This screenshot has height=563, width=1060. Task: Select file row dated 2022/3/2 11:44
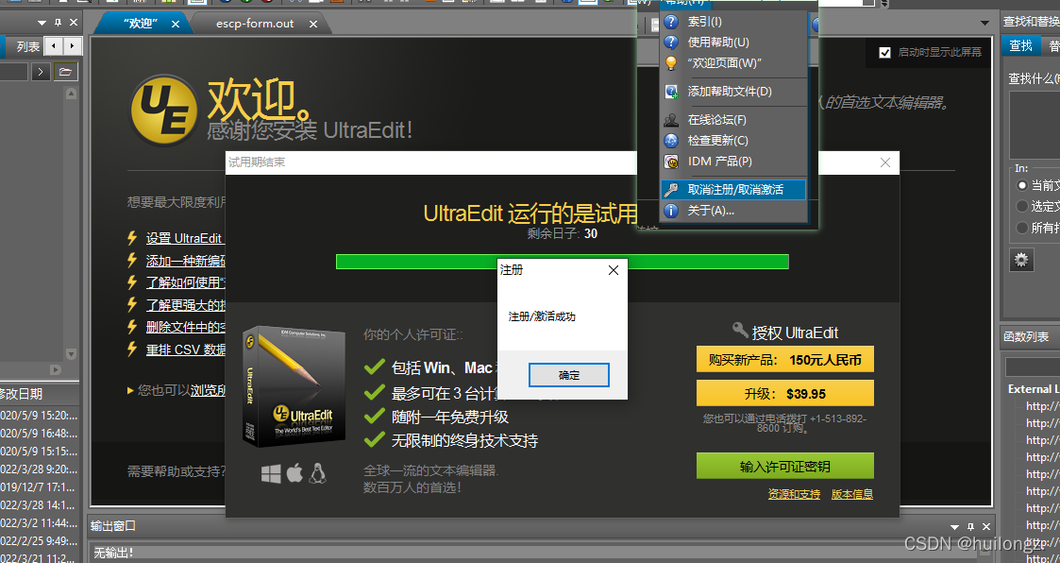(40, 522)
